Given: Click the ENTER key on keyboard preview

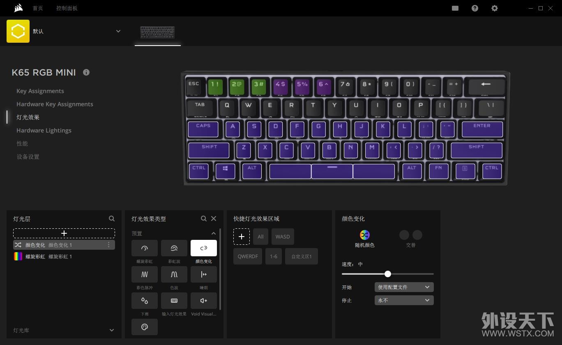Looking at the screenshot, I should tap(482, 129).
